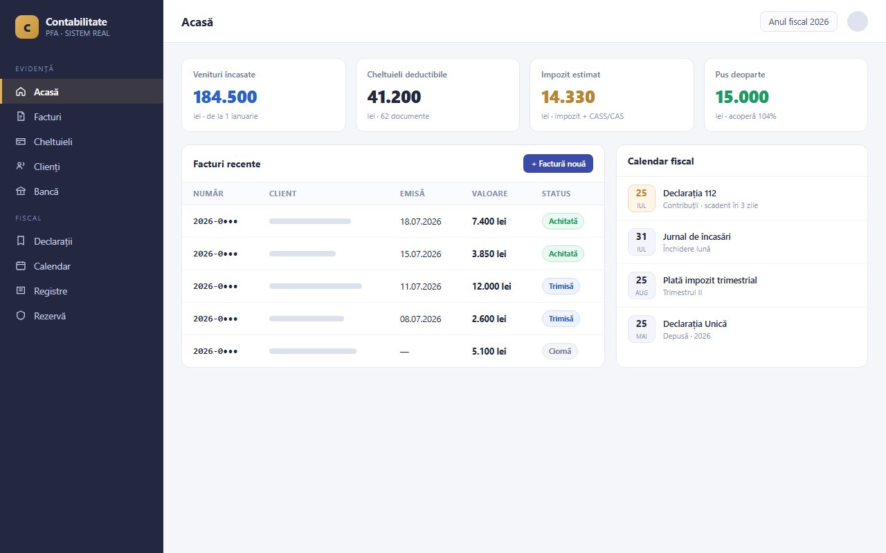This screenshot has width=886, height=553.
Task: Click the Ciornă status badge
Action: [559, 351]
